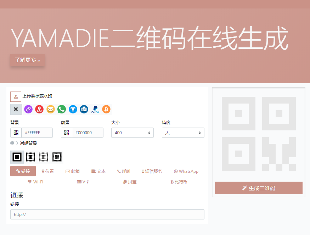Switch to the WI-FI tab
Viewport: 310px width, 235px height.
35,182
